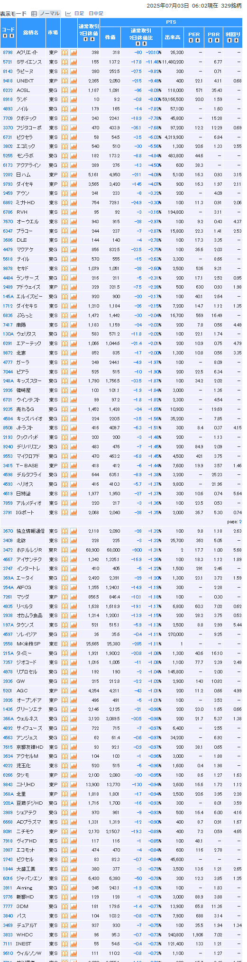This screenshot has height=962, width=247.
Task: Sort 利回り column ascending arrow
Action: pos(230,41)
